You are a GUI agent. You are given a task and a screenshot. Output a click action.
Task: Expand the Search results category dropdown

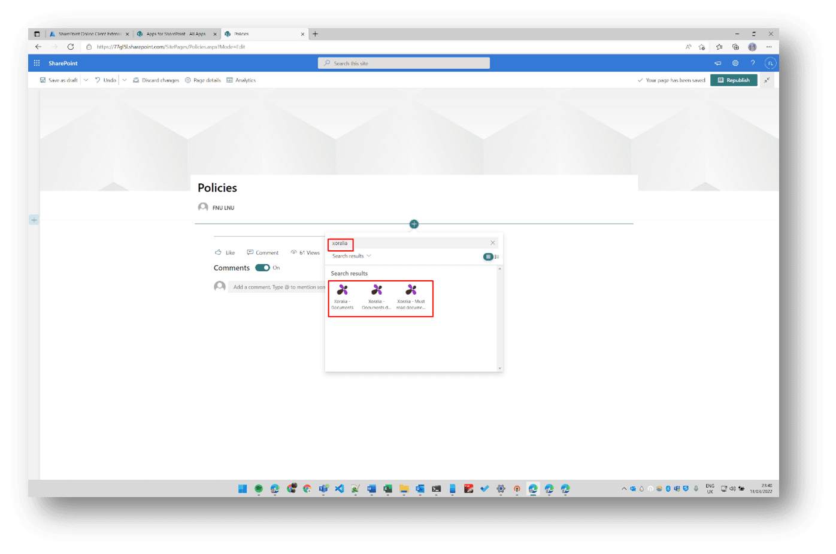tap(352, 256)
